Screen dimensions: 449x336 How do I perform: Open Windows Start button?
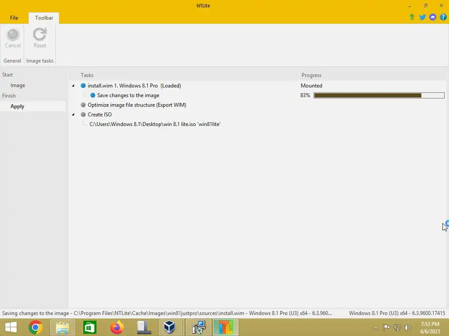pyautogui.click(x=11, y=327)
